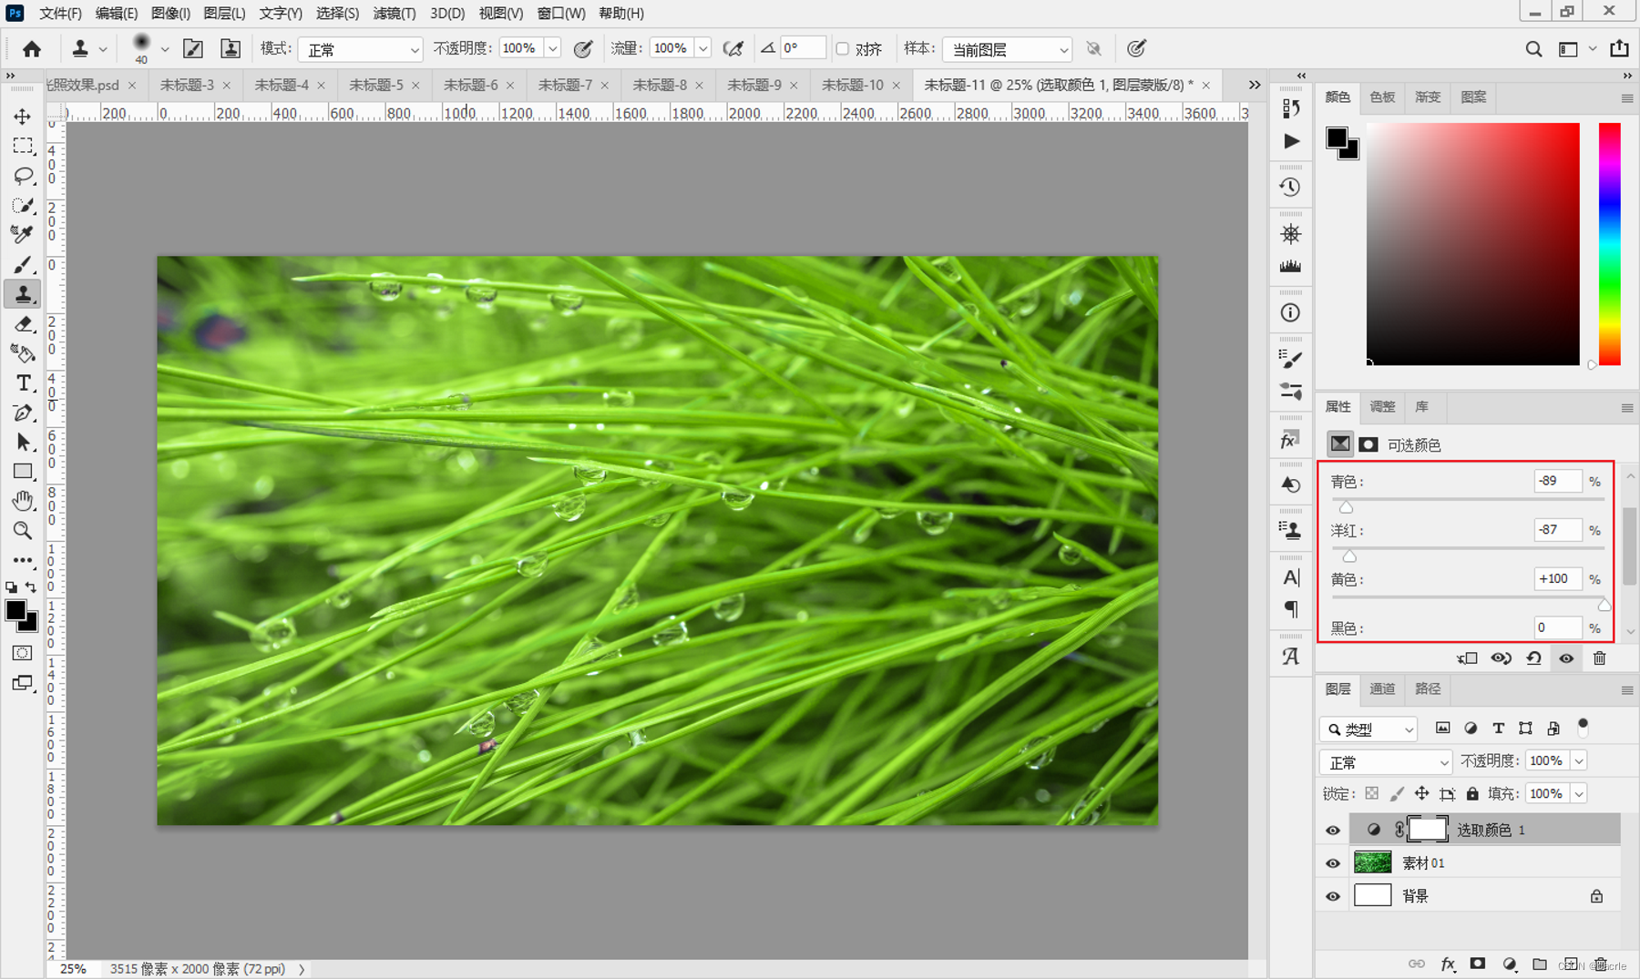This screenshot has height=979, width=1640.
Task: Select the Rectangular Marquee tool
Action: pos(23,146)
